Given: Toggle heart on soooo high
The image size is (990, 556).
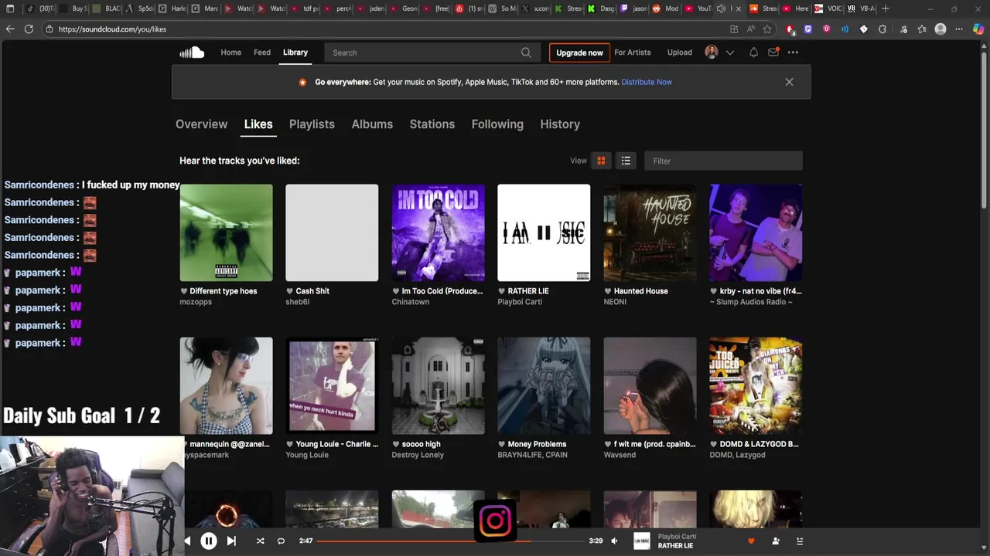Looking at the screenshot, I should pos(396,444).
